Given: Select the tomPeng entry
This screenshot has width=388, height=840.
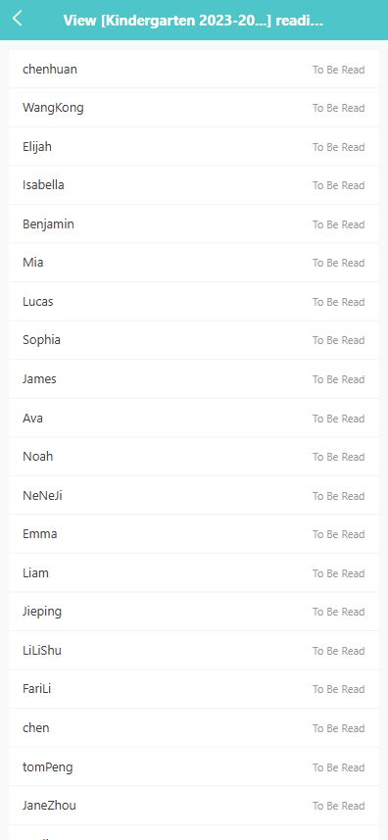Looking at the screenshot, I should 194,767.
